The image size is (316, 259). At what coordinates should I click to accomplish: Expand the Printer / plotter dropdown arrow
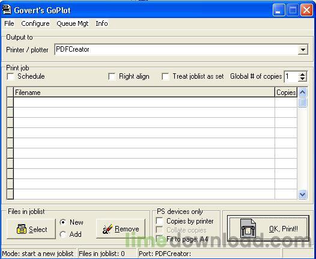pos(303,50)
